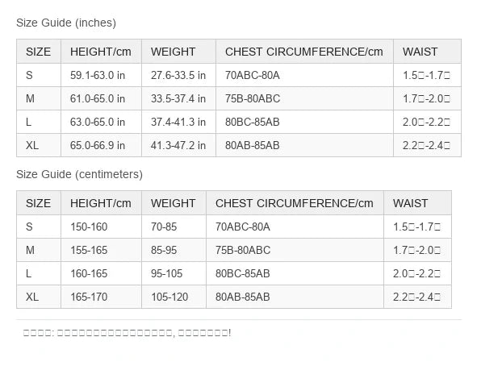Screen dimensions: 477x366
Task: Click the 61.0-65.0 in height cell
Action: coord(102,98)
